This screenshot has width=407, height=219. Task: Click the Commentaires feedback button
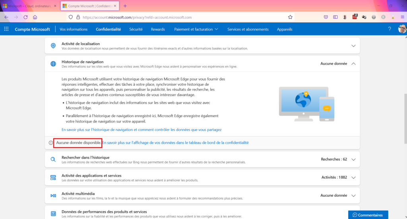point(368,215)
